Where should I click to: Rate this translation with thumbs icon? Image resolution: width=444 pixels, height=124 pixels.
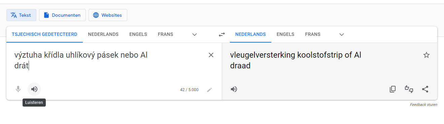click(x=409, y=89)
